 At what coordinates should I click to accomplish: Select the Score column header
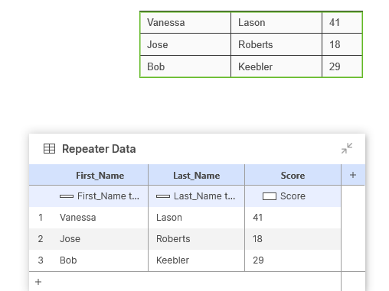click(x=293, y=176)
